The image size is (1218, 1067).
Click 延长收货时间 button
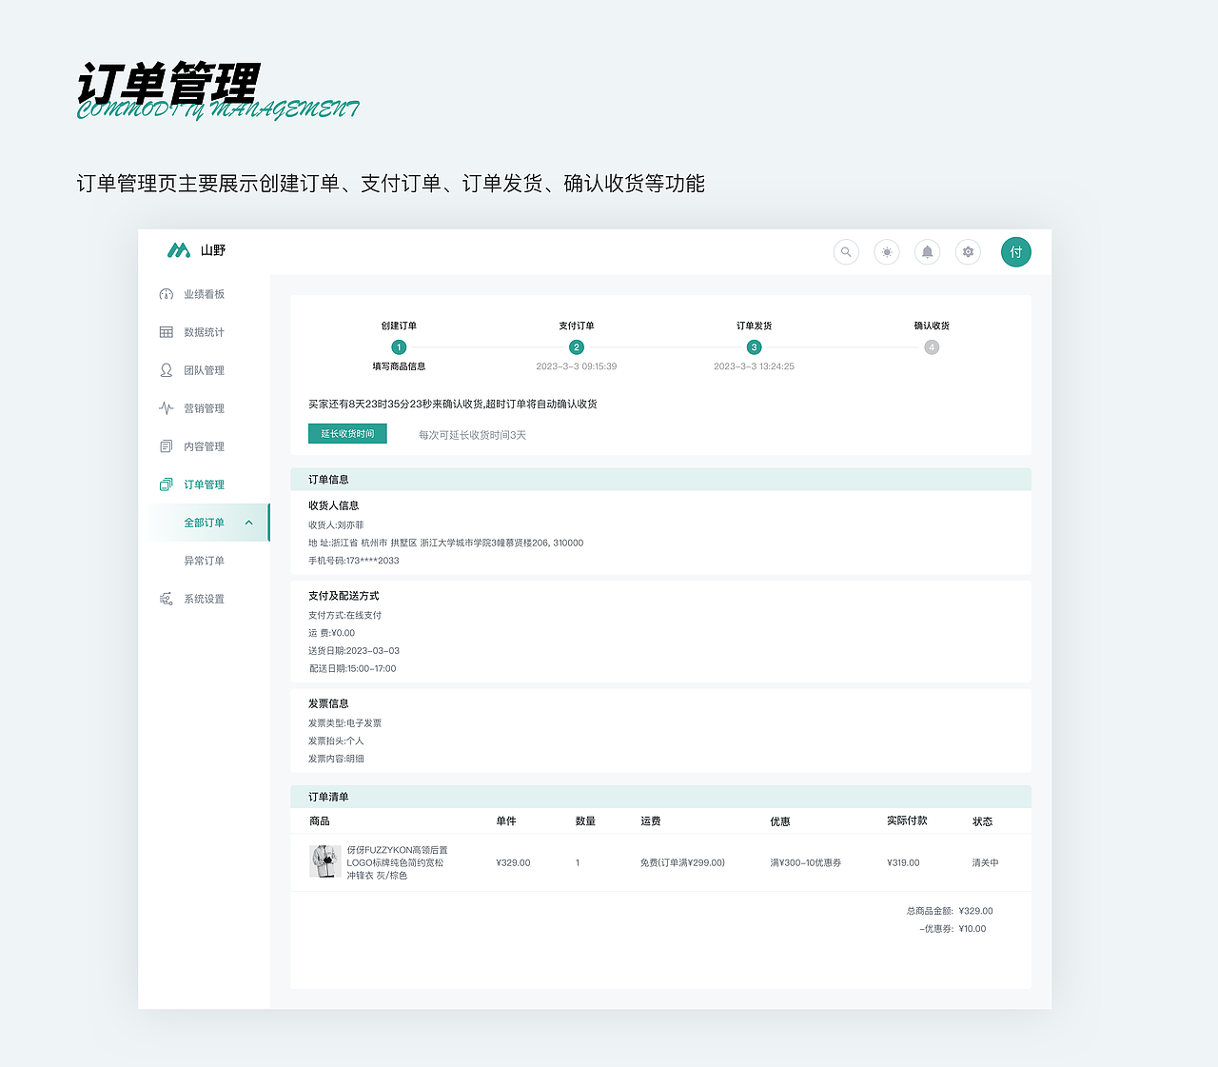click(347, 434)
